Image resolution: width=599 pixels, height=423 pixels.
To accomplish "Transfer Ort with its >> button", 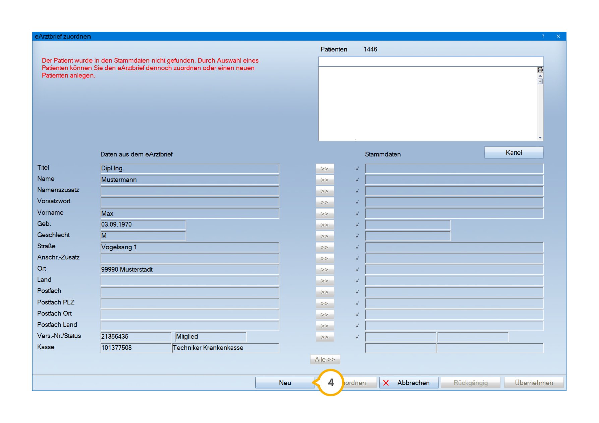I will tap(324, 270).
